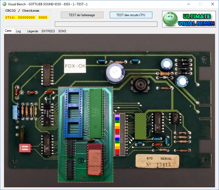Select the 2716 CRC32 value 00000000
219x190 pixels.
click(x=26, y=17)
